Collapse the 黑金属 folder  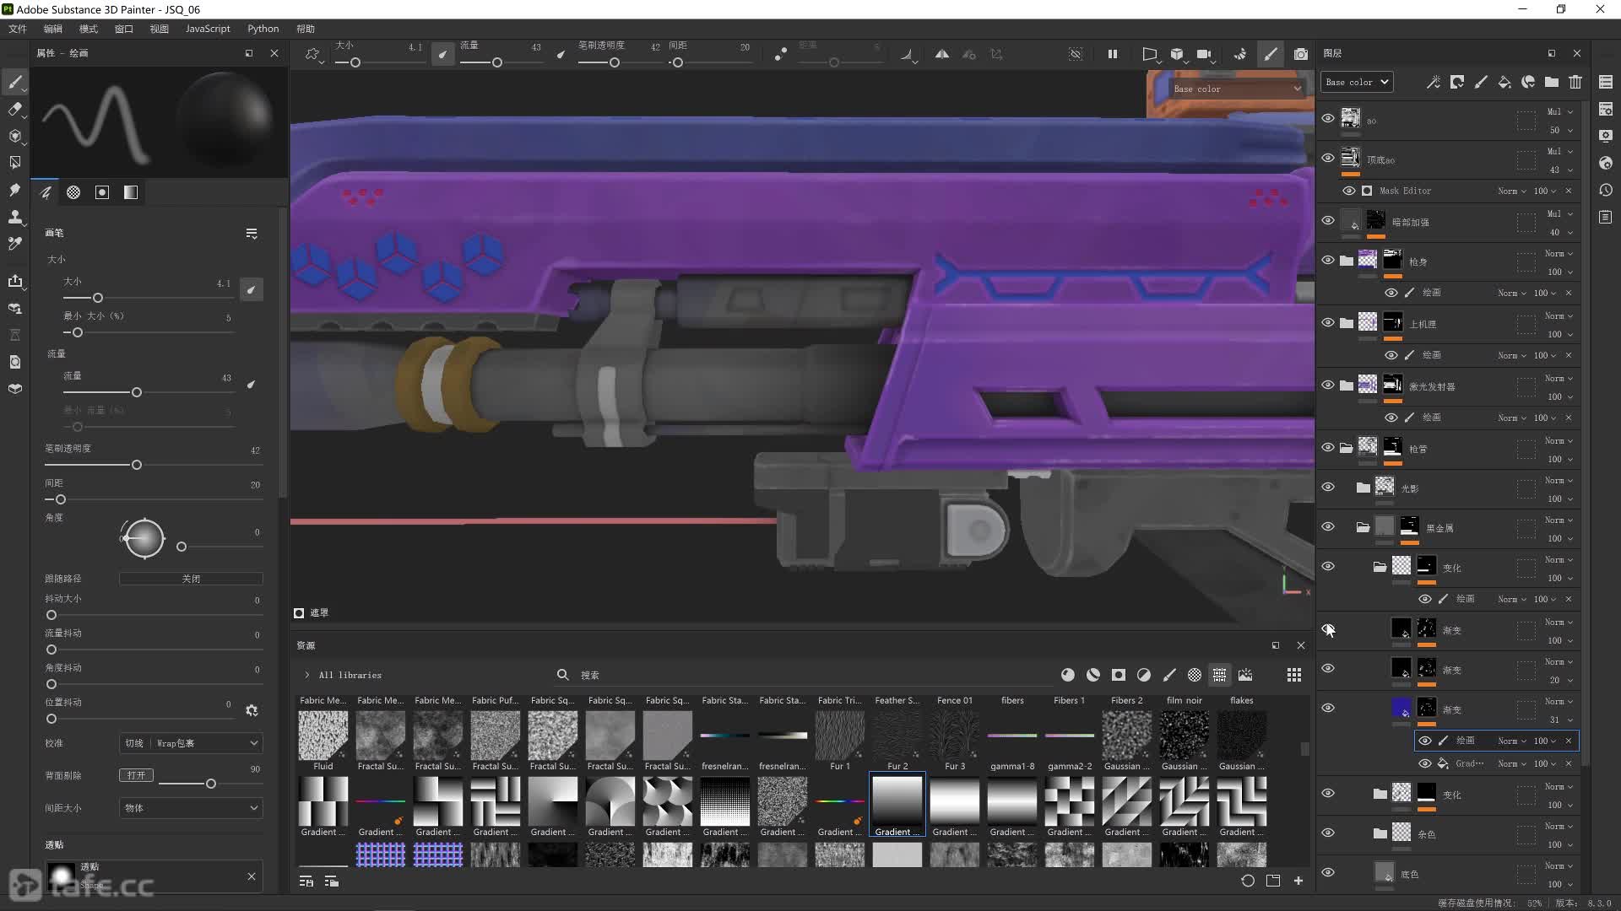pyautogui.click(x=1363, y=527)
